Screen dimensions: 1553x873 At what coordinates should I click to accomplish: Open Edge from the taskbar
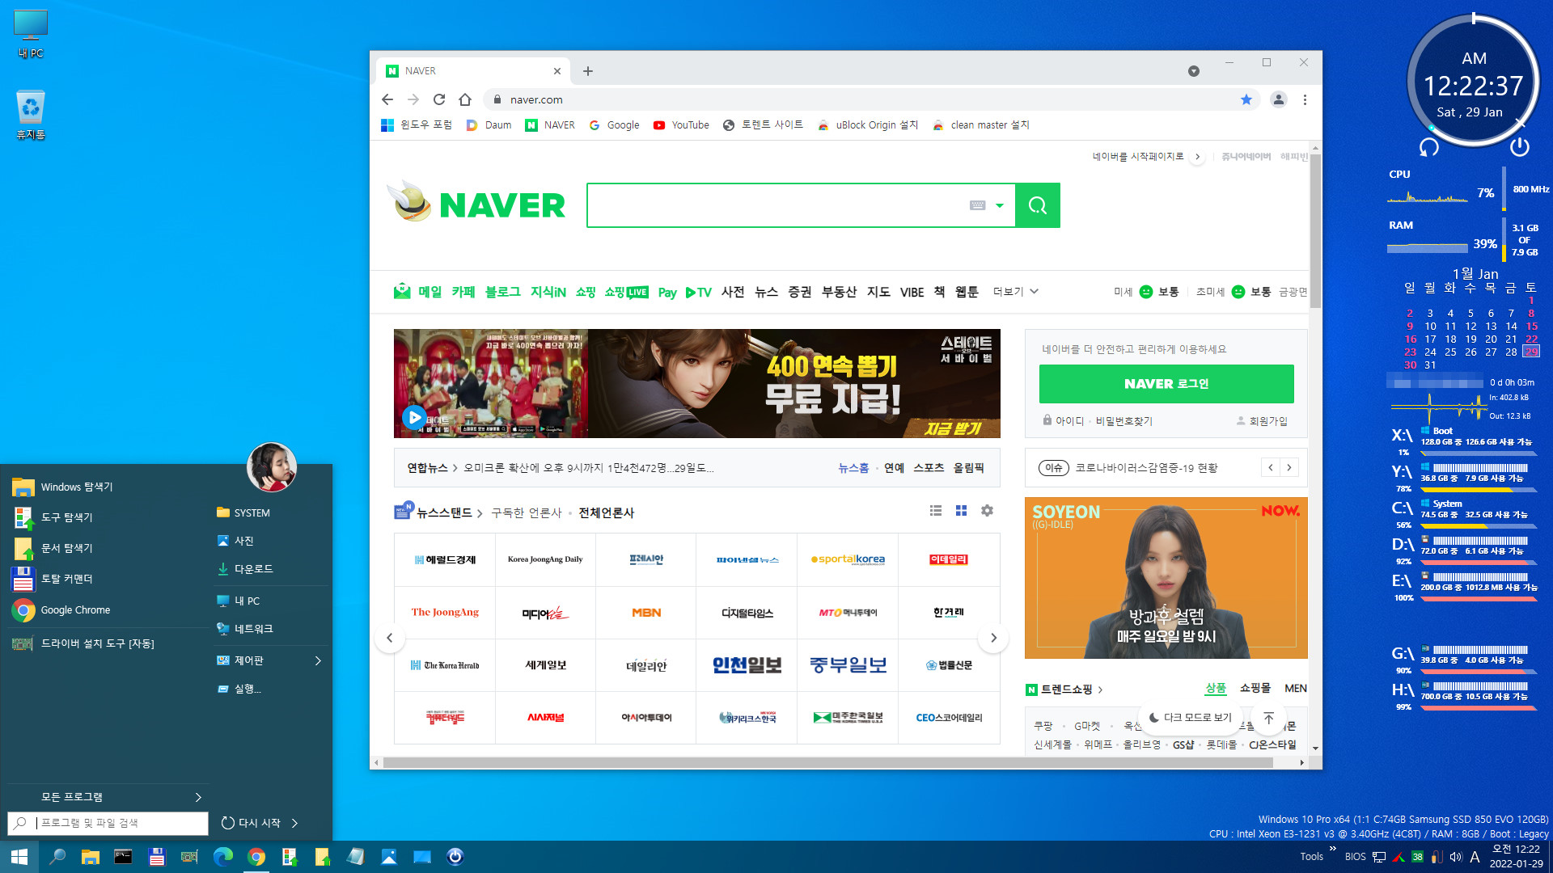(222, 857)
